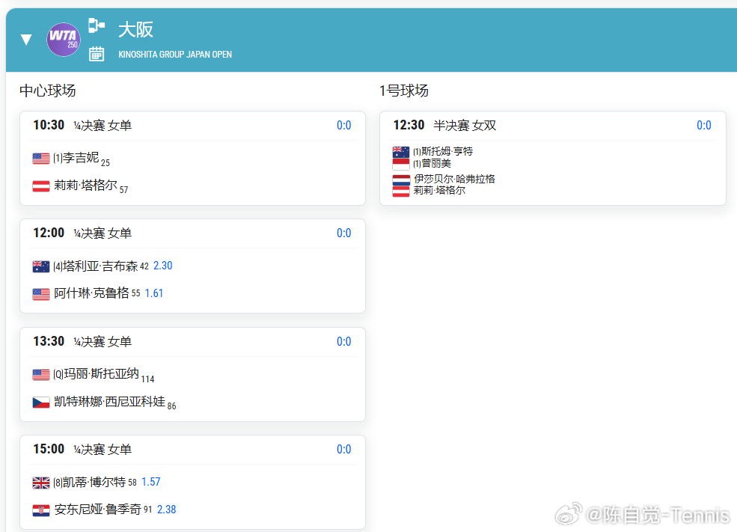This screenshot has width=737, height=532.
Task: Click the 1.57 odds for 凯蒂·博尔特
Action: pyautogui.click(x=151, y=482)
